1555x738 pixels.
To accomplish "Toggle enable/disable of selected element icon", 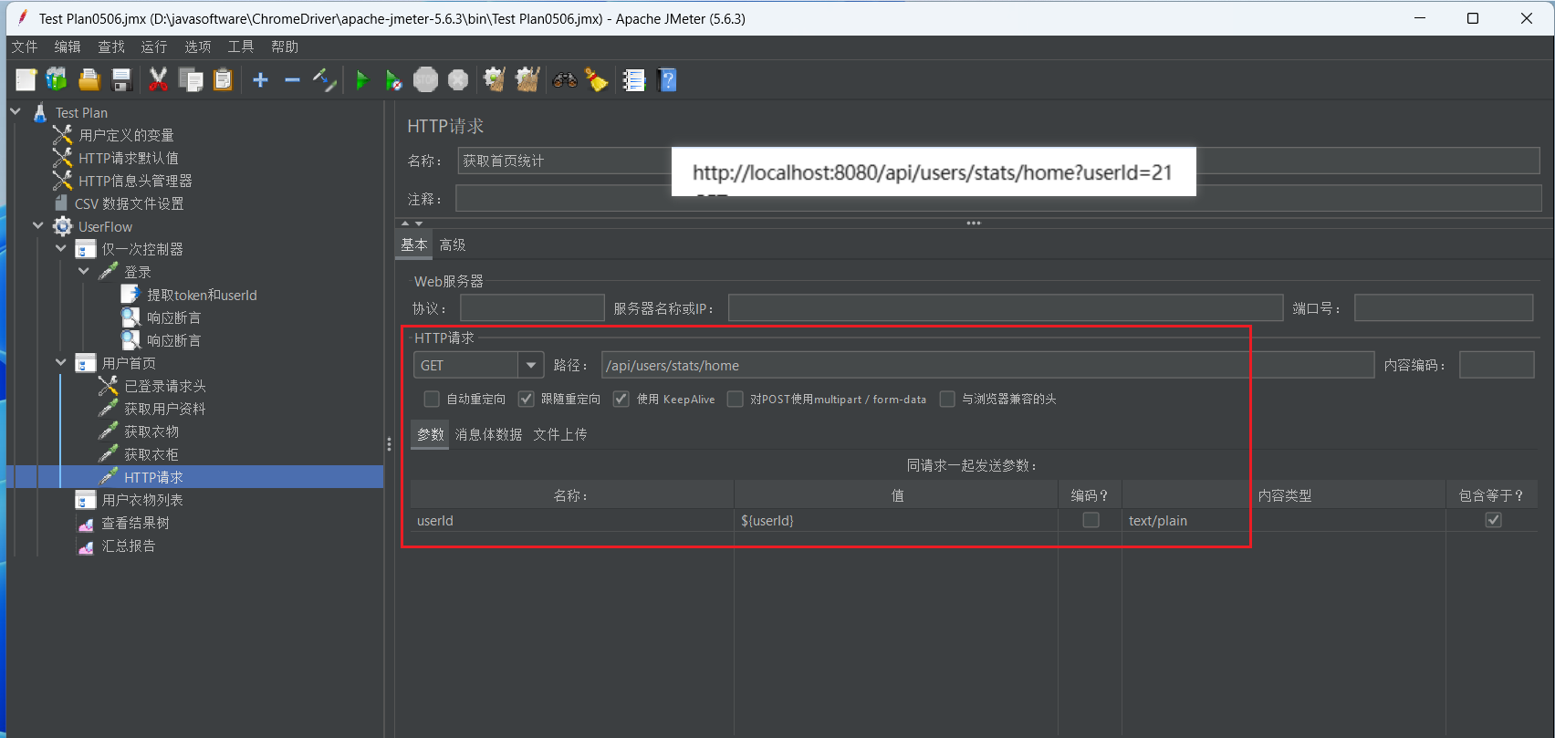I will (325, 80).
